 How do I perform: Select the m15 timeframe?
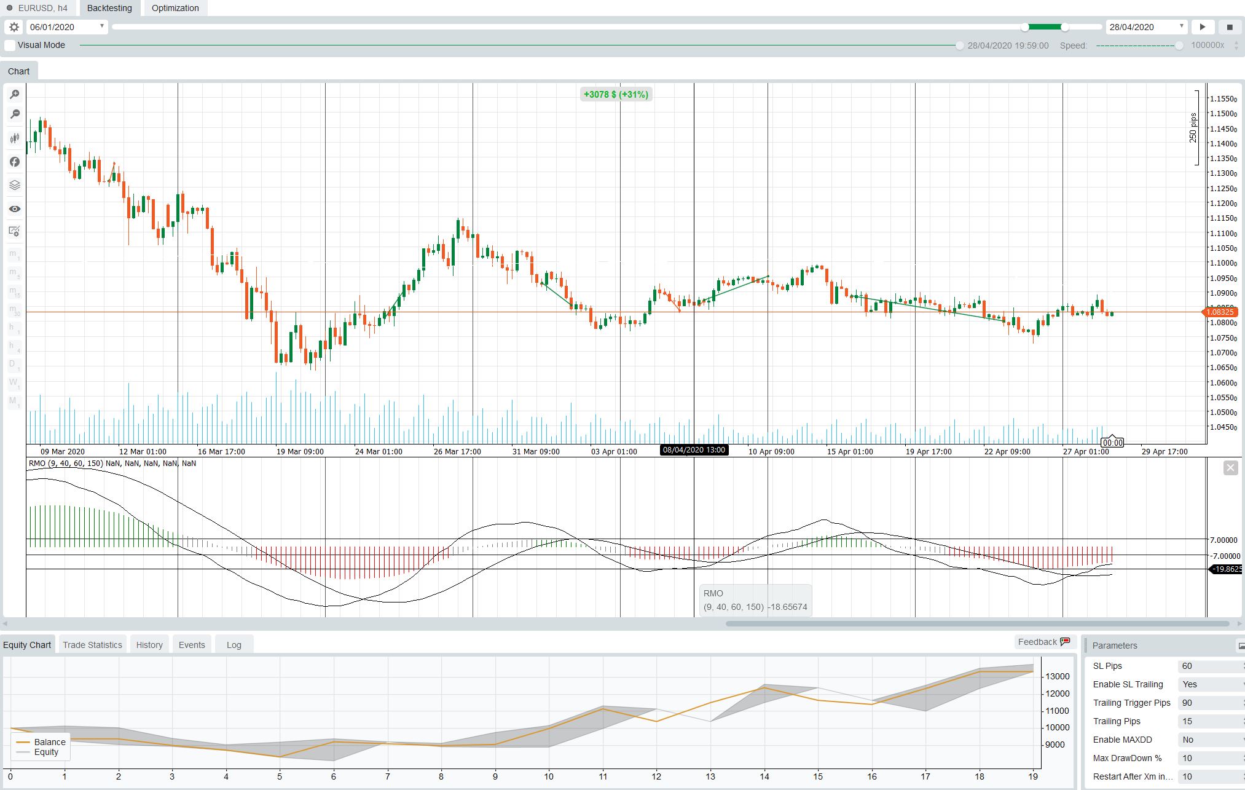pyautogui.click(x=14, y=291)
